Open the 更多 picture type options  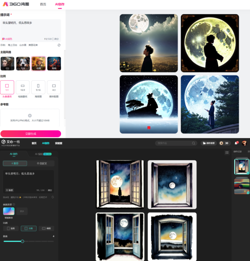pyautogui.click(x=22, y=211)
